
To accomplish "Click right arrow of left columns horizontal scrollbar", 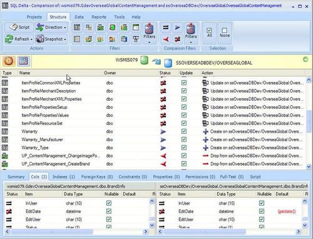I will 146,231.
